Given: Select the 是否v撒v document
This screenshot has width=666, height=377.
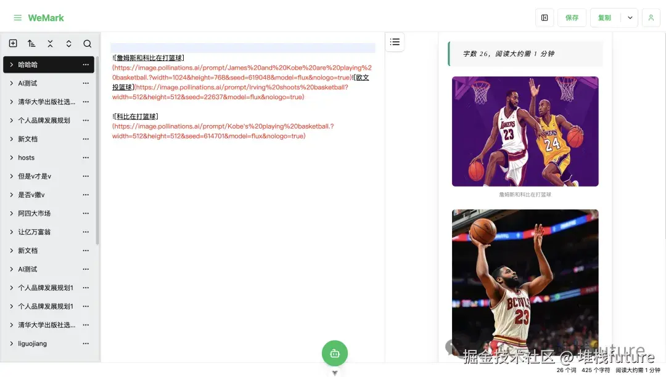Looking at the screenshot, I should 49,195.
